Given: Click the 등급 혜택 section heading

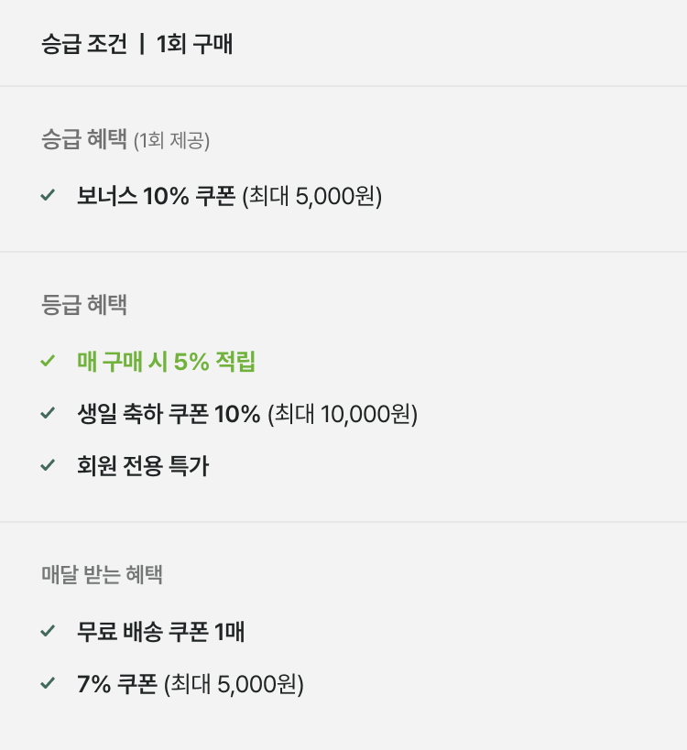Looking at the screenshot, I should pyautogui.click(x=84, y=305).
